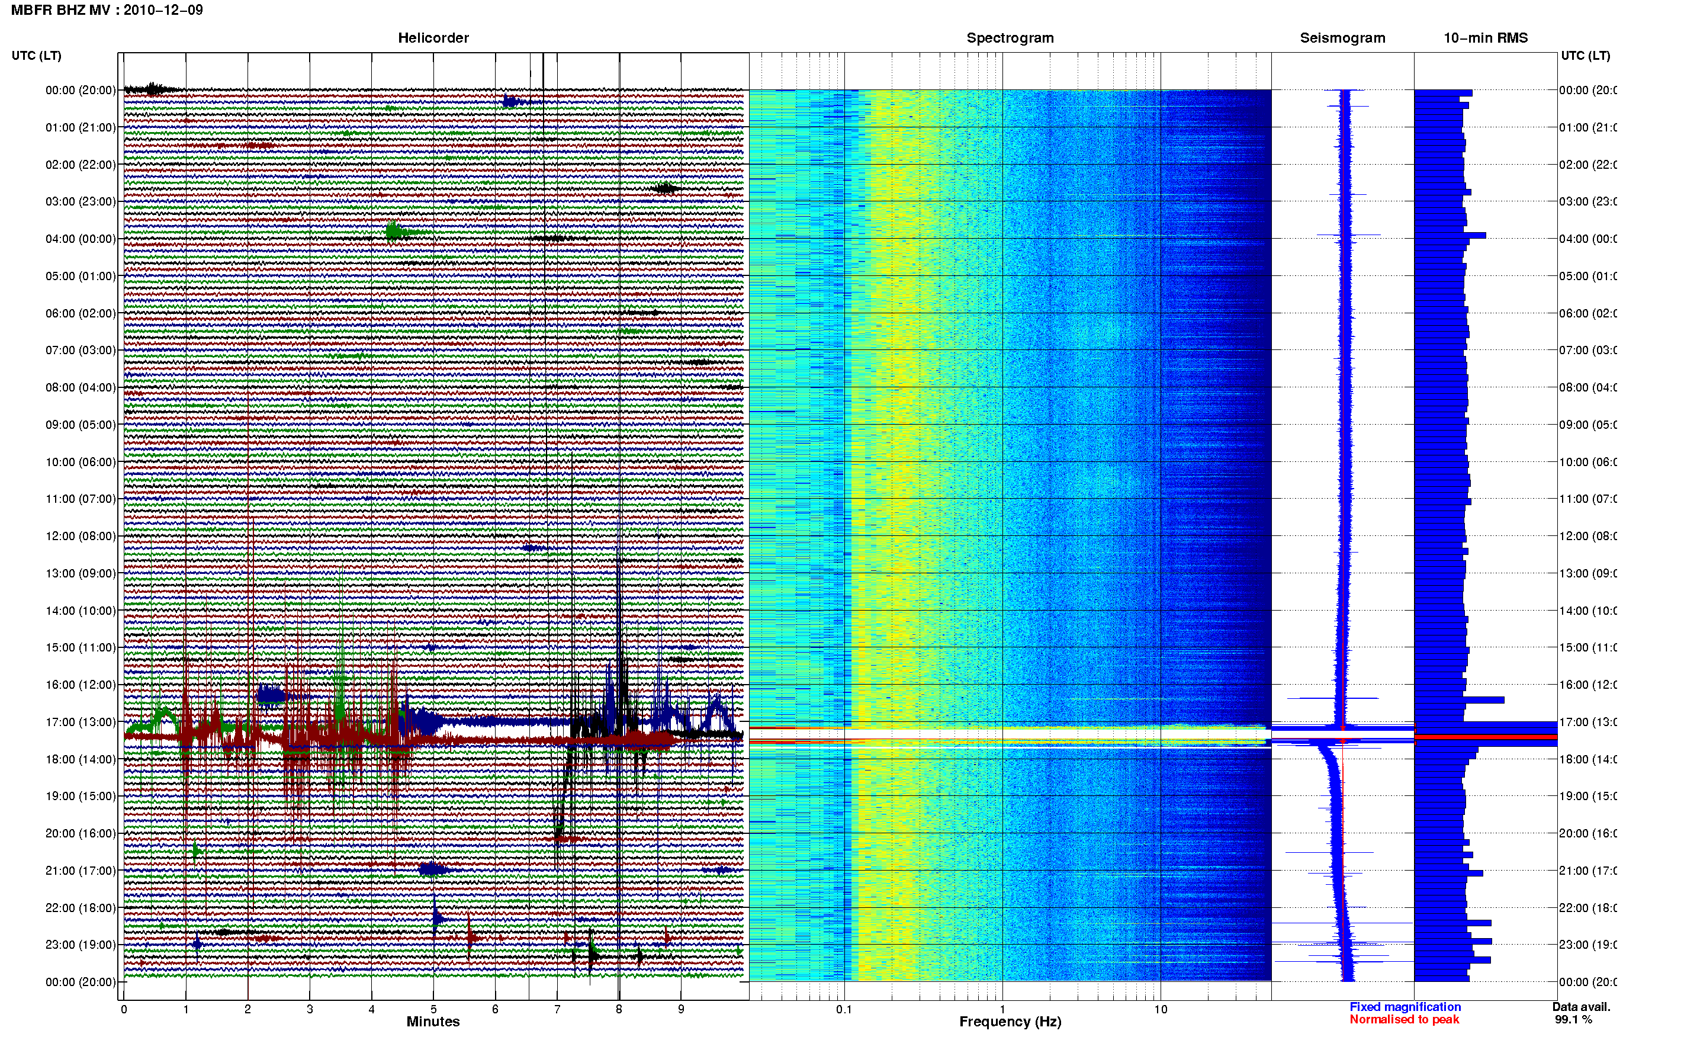
Task: Click helicorder time label '18:00 (14:00)'
Action: (x=81, y=759)
